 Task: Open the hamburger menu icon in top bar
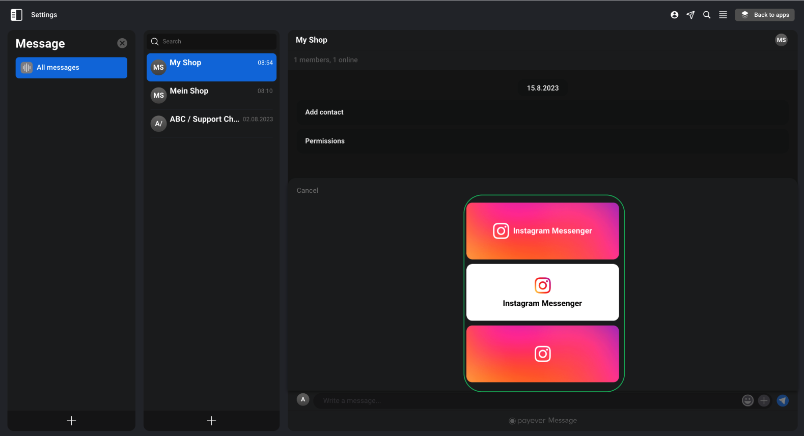[x=723, y=15]
